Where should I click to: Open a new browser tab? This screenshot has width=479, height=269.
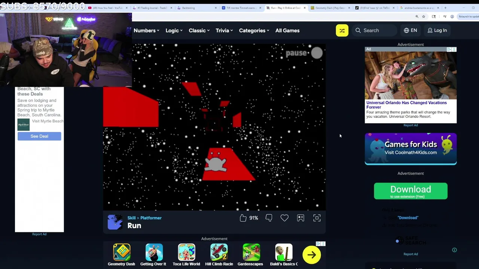point(445,8)
